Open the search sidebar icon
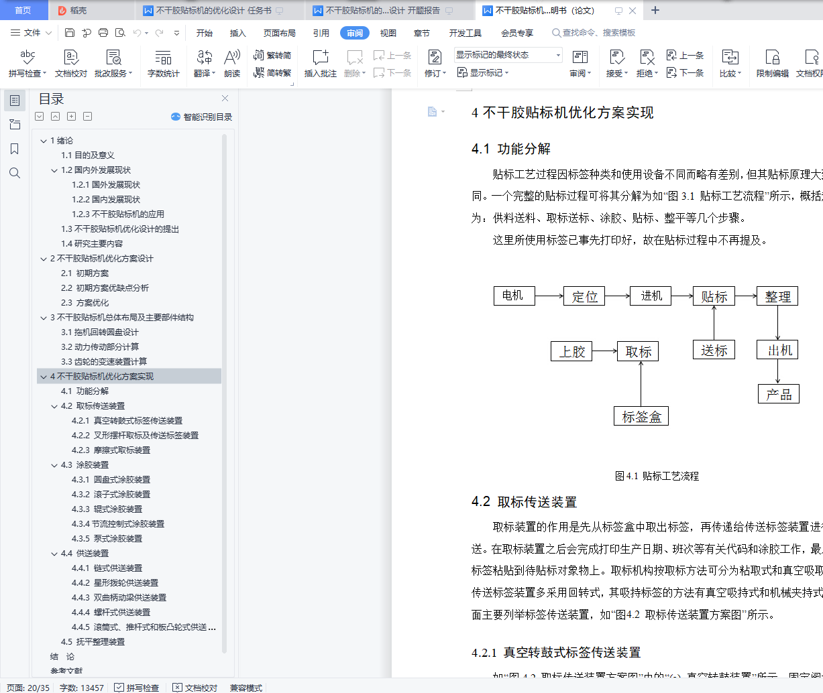 pos(15,173)
